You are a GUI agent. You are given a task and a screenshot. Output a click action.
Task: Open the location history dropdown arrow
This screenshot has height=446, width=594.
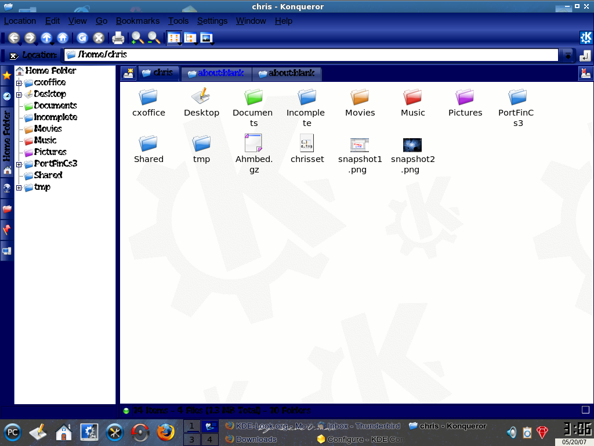click(x=568, y=56)
